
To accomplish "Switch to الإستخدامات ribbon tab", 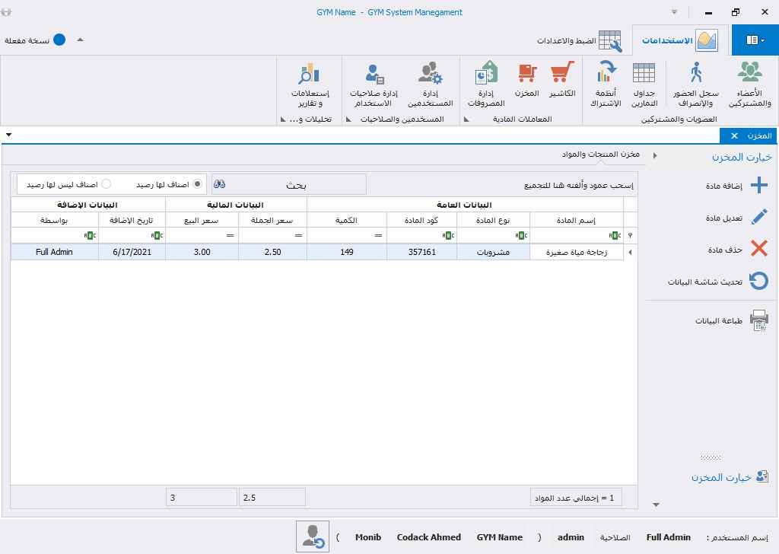I will point(679,40).
